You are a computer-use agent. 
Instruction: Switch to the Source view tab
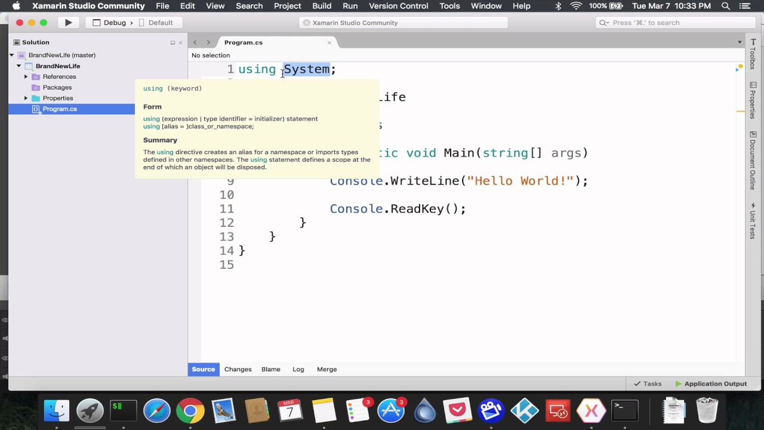[204, 369]
